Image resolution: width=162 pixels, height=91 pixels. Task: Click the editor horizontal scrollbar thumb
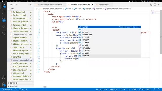tap(45, 87)
